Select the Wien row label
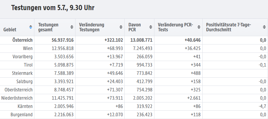 pos(28,48)
